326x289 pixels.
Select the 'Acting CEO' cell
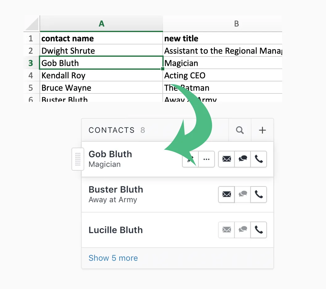pos(223,75)
